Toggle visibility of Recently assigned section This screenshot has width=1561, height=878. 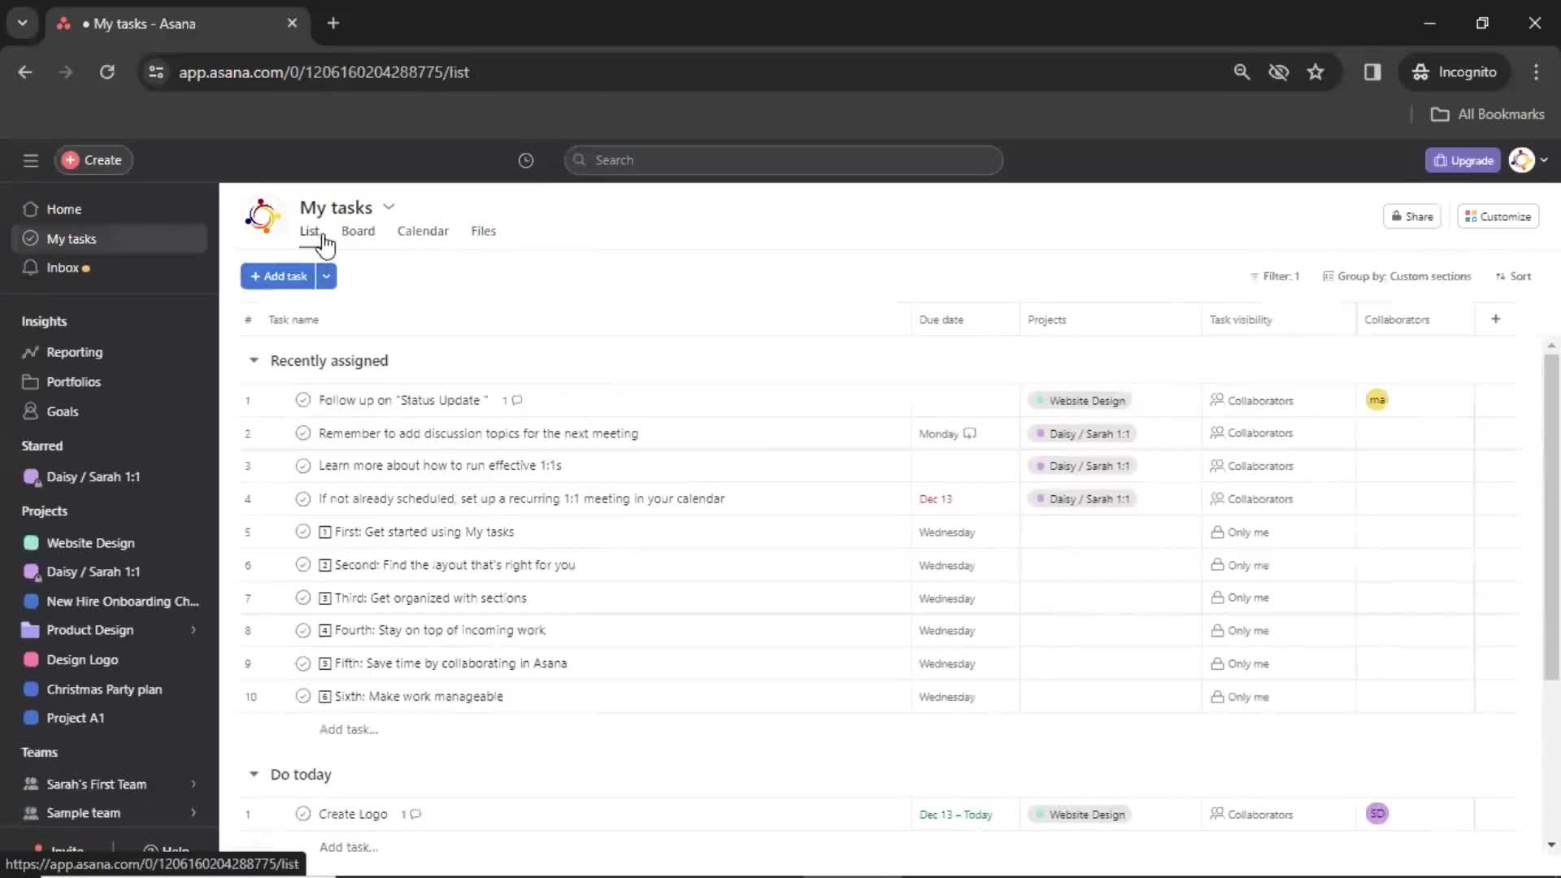[x=253, y=359]
